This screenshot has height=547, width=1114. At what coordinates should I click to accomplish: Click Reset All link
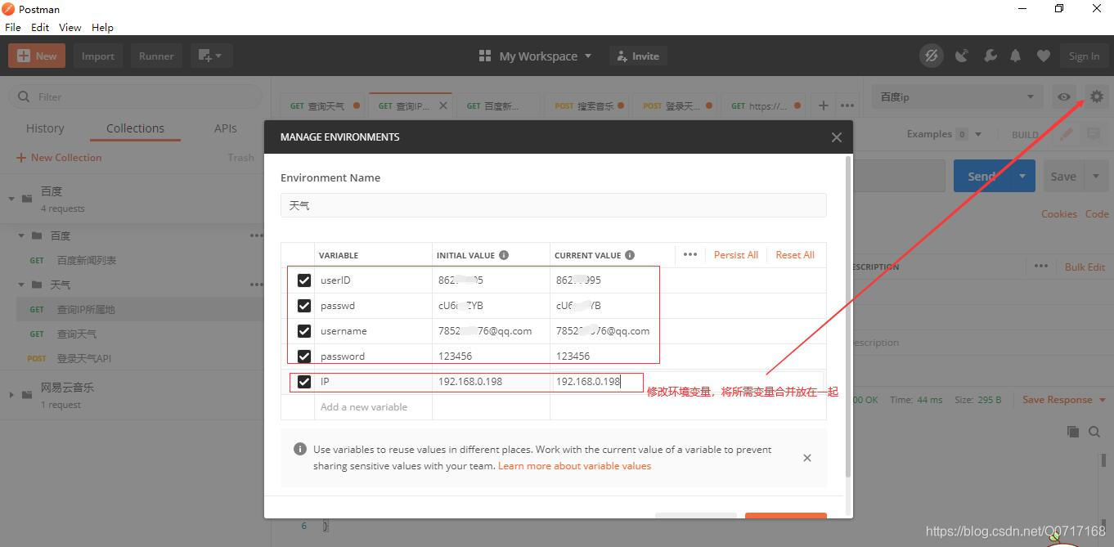pos(795,255)
